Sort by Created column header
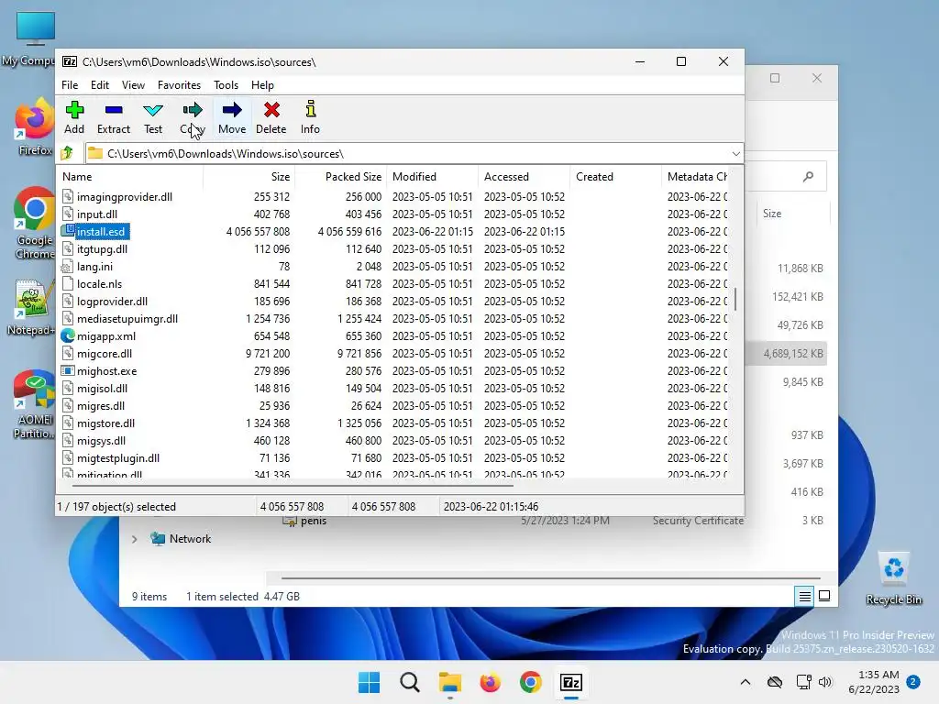939x704 pixels. 615,177
